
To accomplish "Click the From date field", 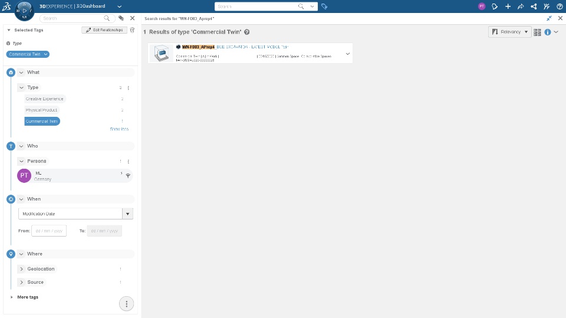I will coord(49,231).
